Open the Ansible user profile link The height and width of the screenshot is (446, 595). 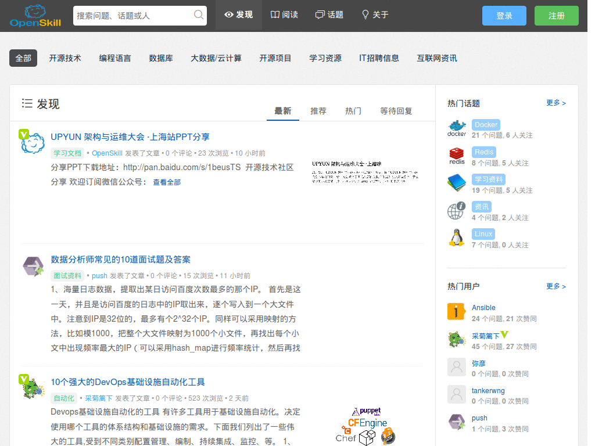pyautogui.click(x=483, y=308)
